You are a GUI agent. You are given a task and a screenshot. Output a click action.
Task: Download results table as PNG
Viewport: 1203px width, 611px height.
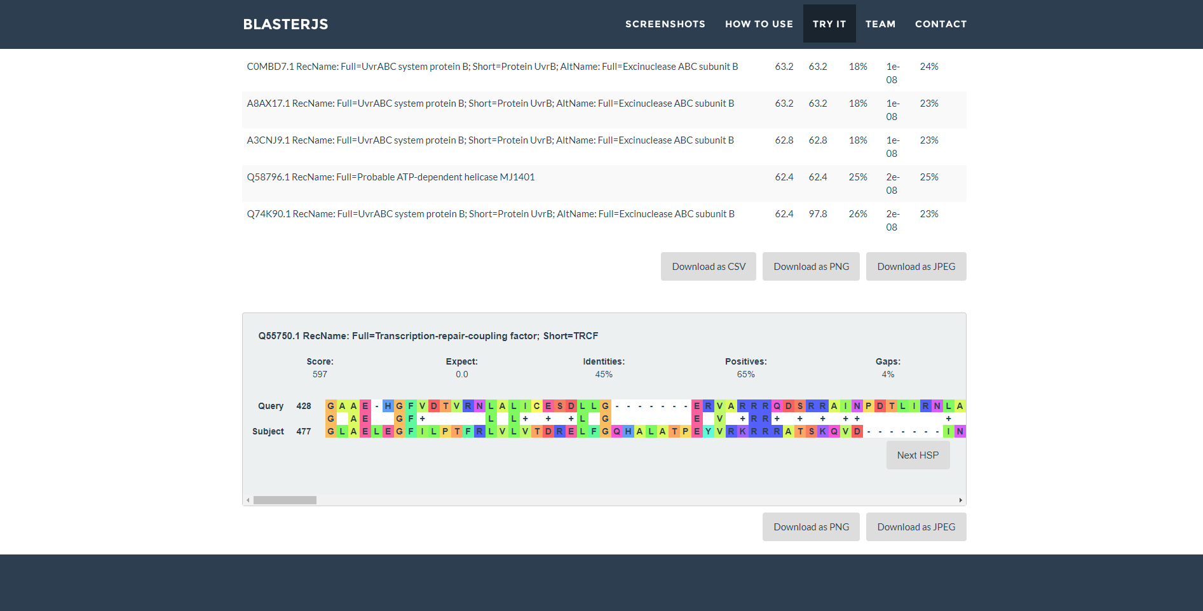click(811, 267)
